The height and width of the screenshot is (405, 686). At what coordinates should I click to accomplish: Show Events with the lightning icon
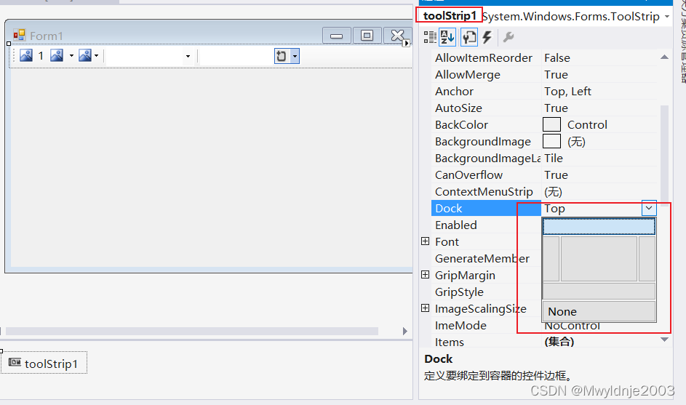tap(487, 37)
